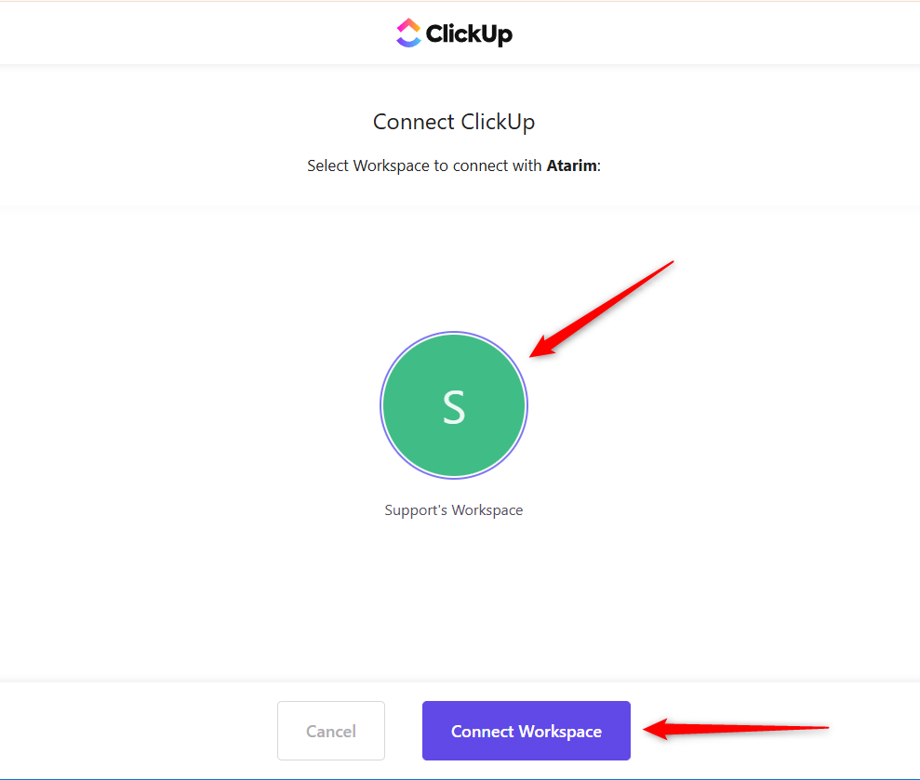Screen dimensions: 920x780
Task: Select the green Support's Workspace avatar
Action: tap(453, 405)
